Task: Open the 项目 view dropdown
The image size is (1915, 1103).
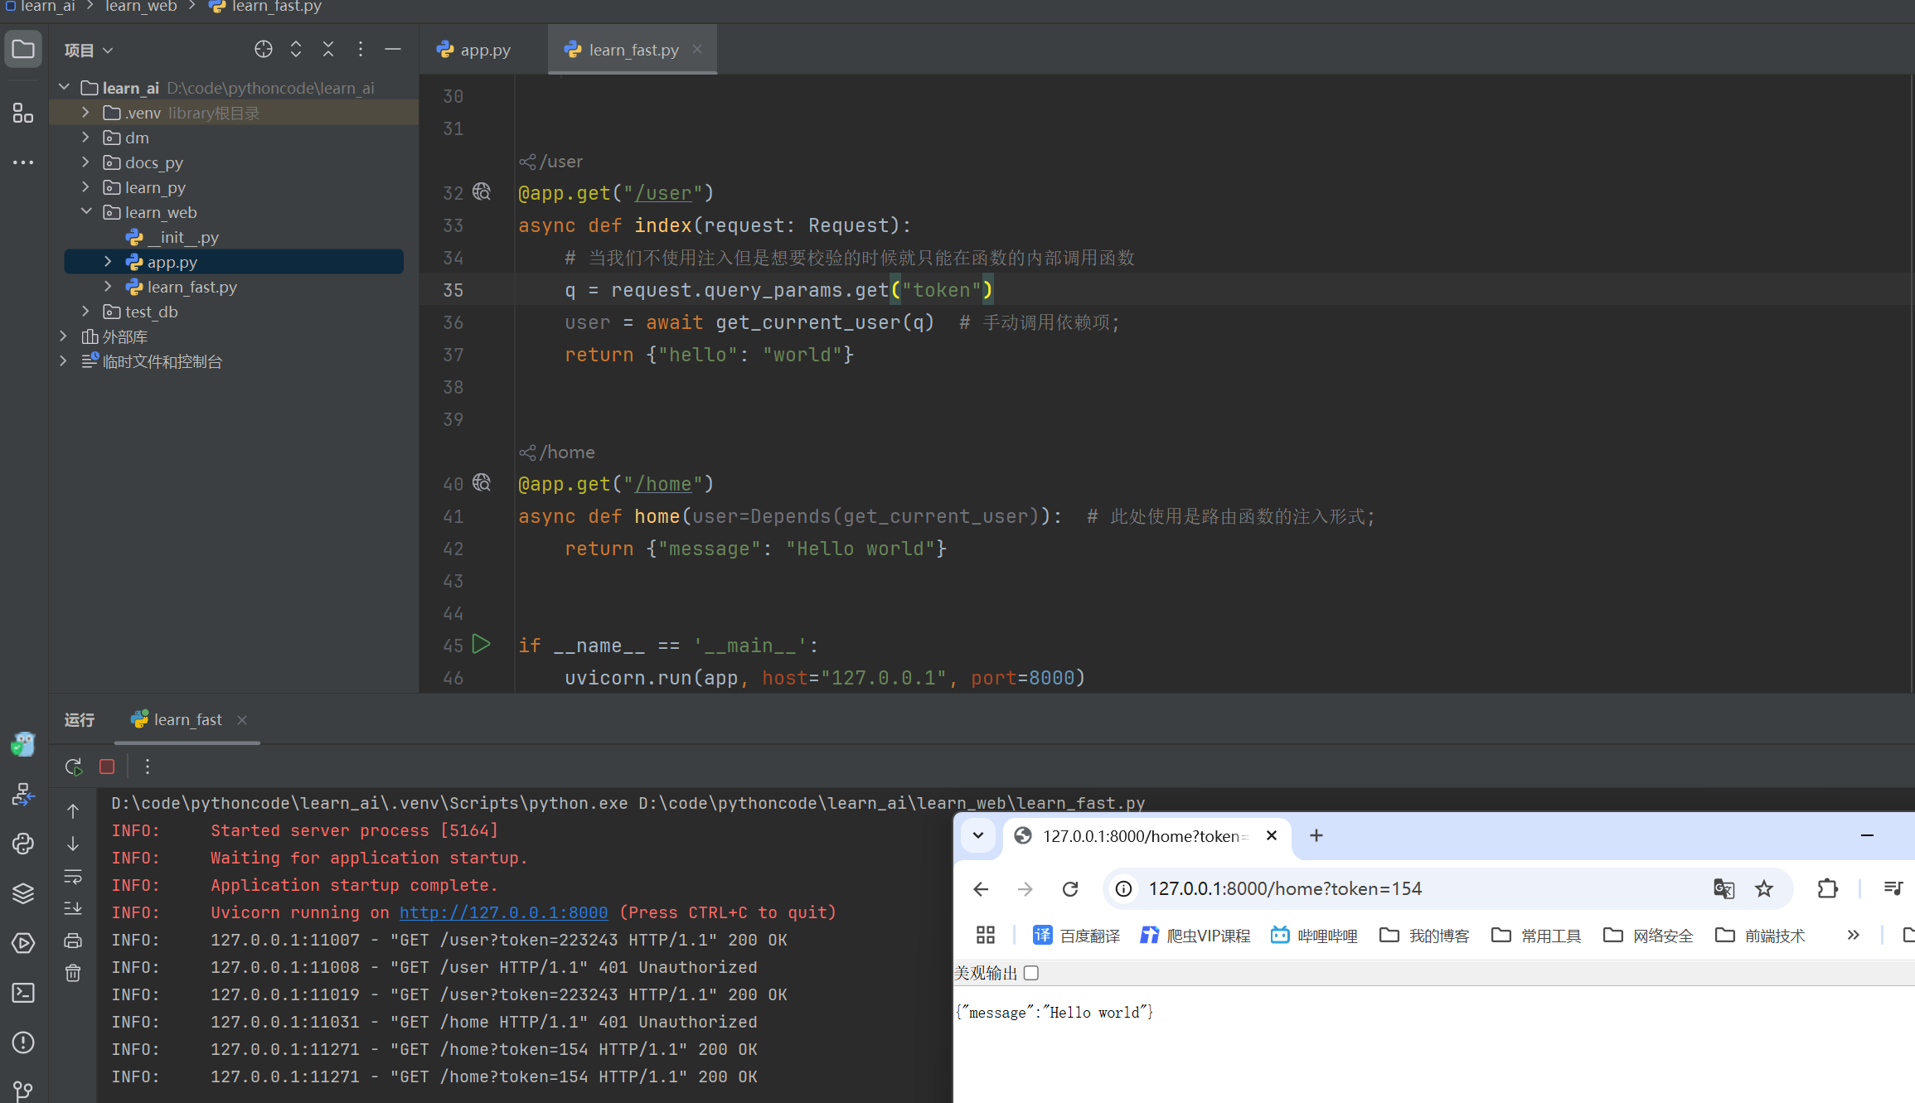Action: [x=89, y=51]
